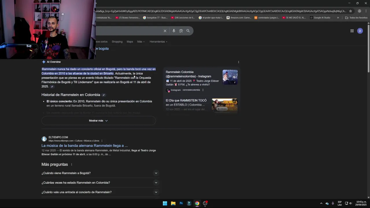Click inside the Google search input field
370x208 pixels.
[x=129, y=31]
